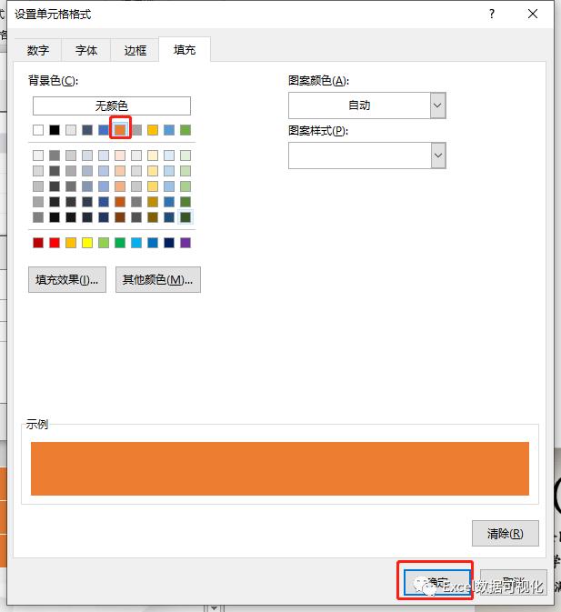
Task: Select the cyan swatch in standard colors row
Action: pyautogui.click(x=136, y=243)
